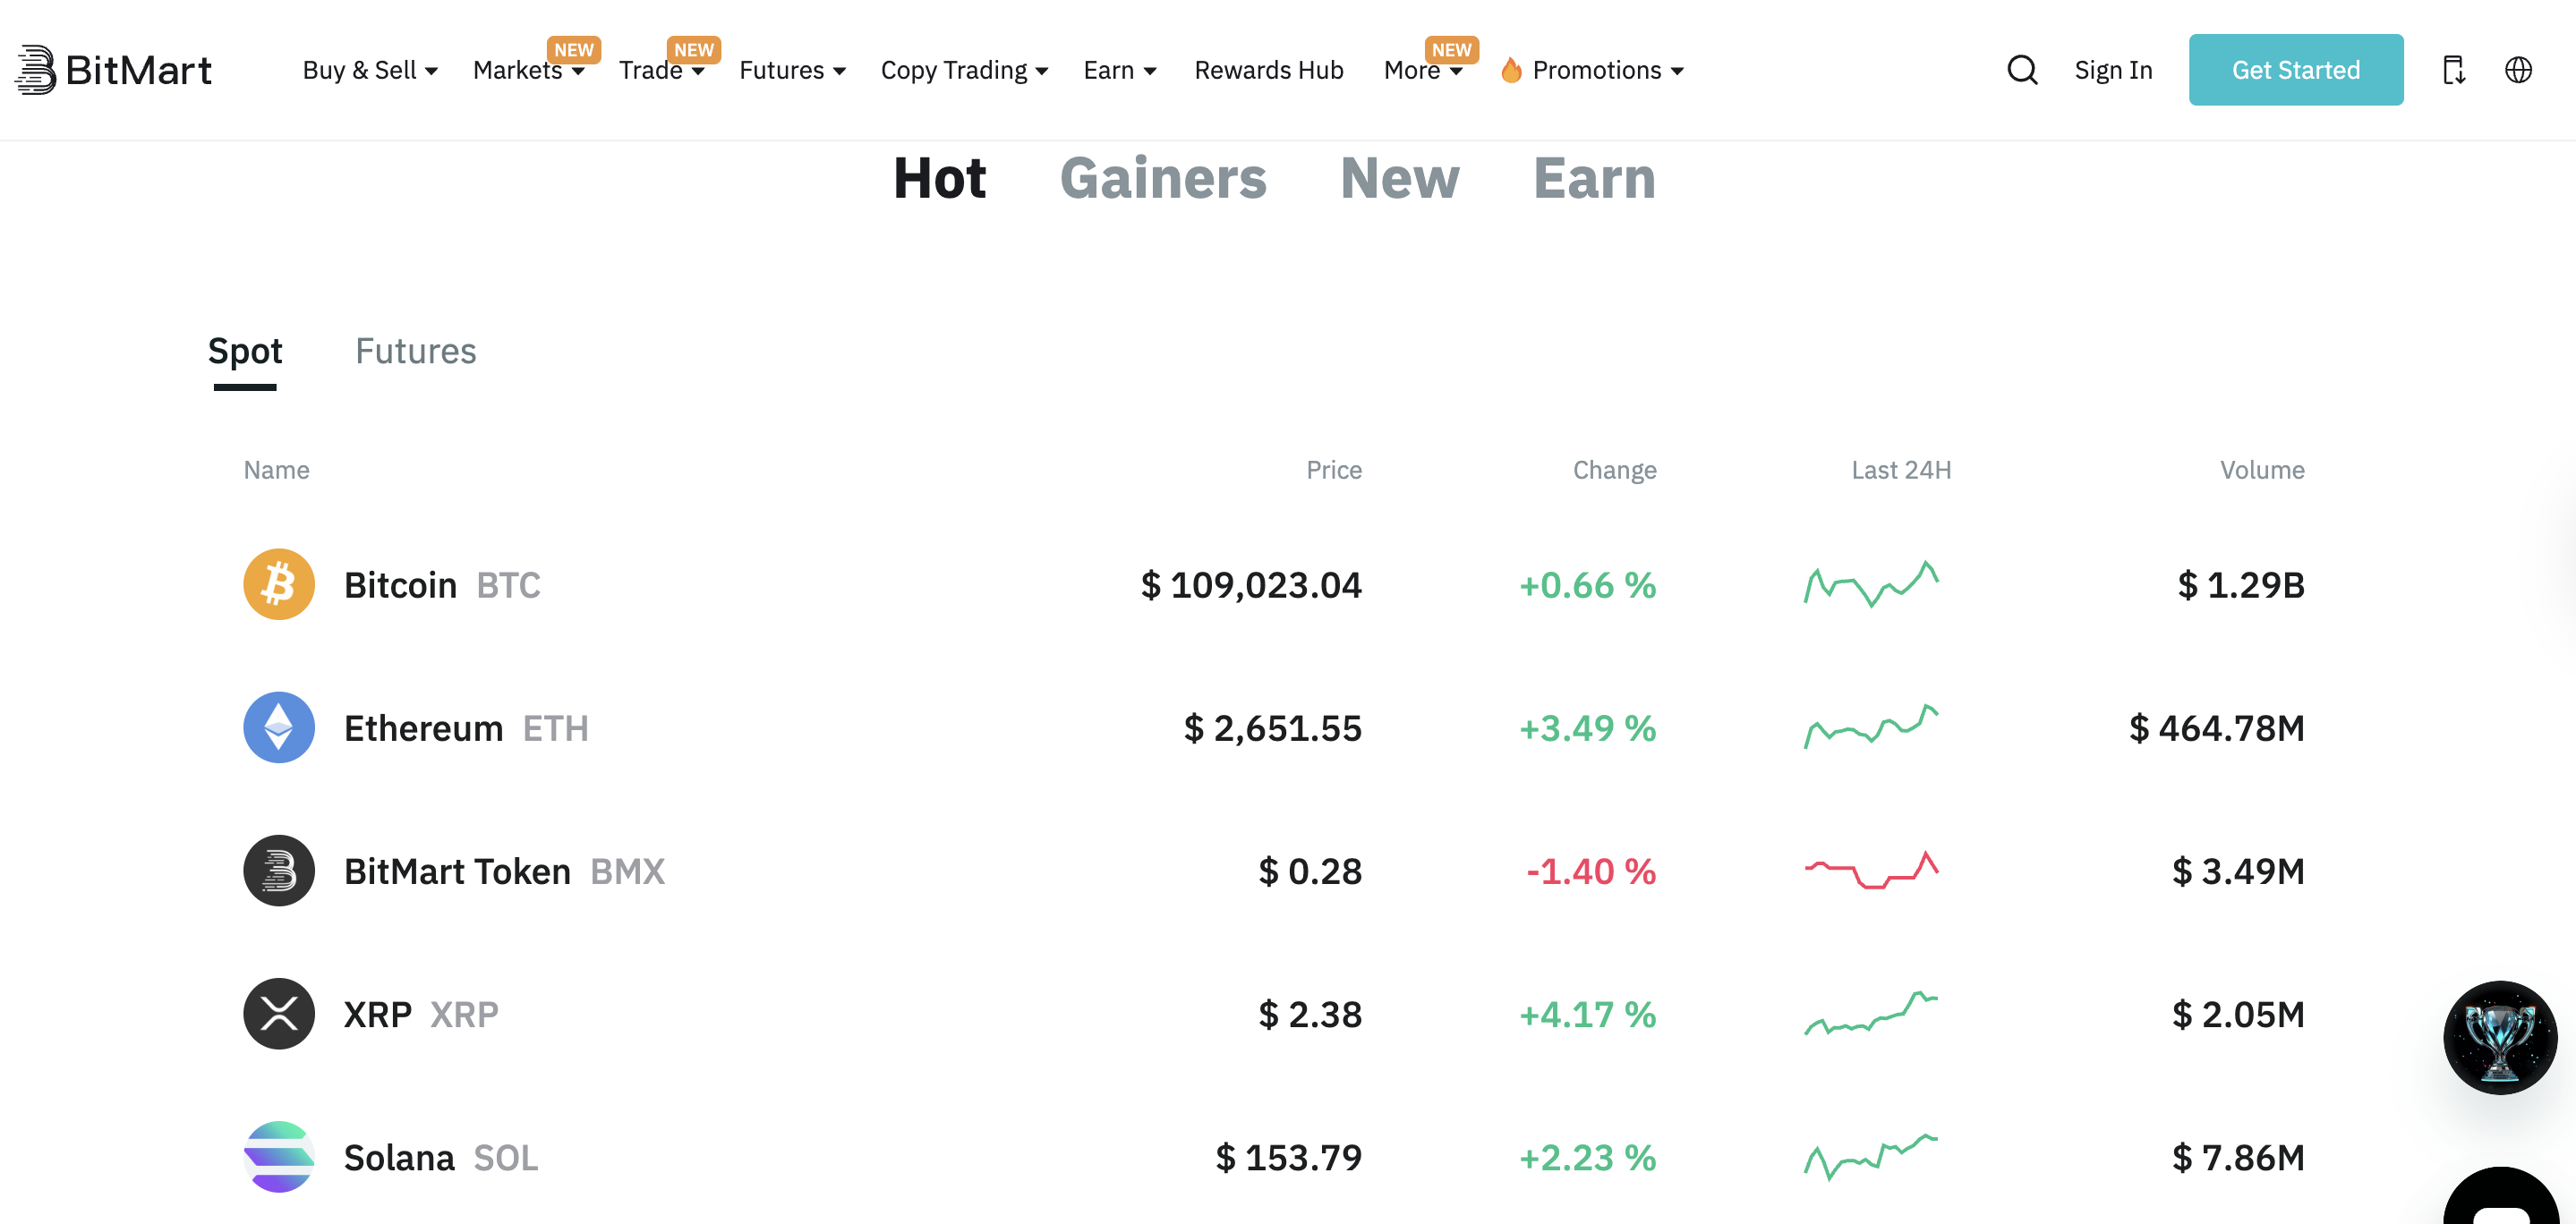Expand the Buy & Sell dropdown
2576x1224 pixels.
370,70
